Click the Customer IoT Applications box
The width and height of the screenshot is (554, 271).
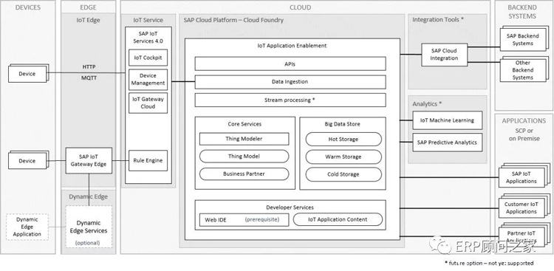521,208
